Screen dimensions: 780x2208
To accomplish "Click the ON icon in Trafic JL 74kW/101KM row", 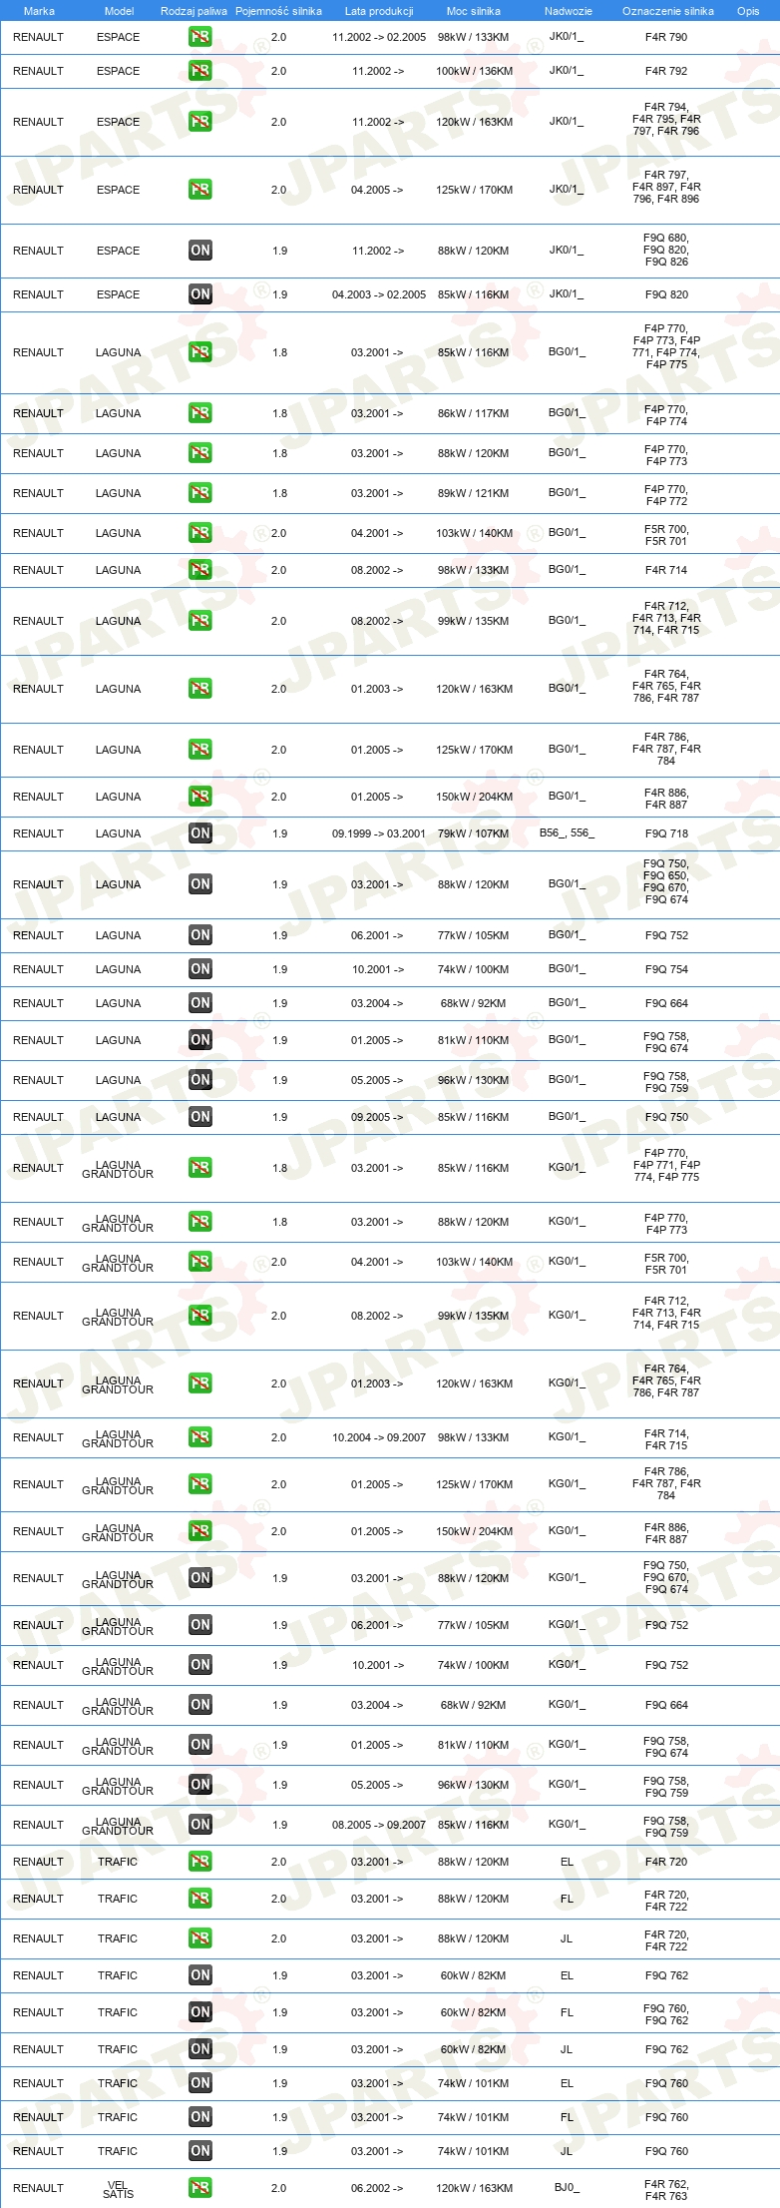I will coord(199,2151).
